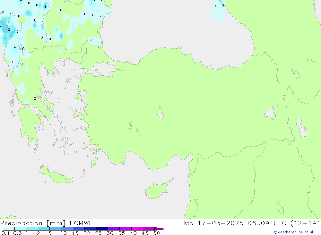This screenshot has width=321, height=235.
Task: Click the "0.5" legend scale label
Action: [x=17, y=233]
